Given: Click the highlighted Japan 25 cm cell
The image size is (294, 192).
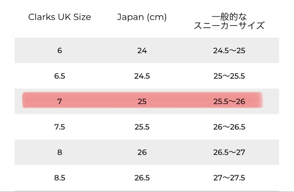Looking at the screenshot, I should click(142, 102).
